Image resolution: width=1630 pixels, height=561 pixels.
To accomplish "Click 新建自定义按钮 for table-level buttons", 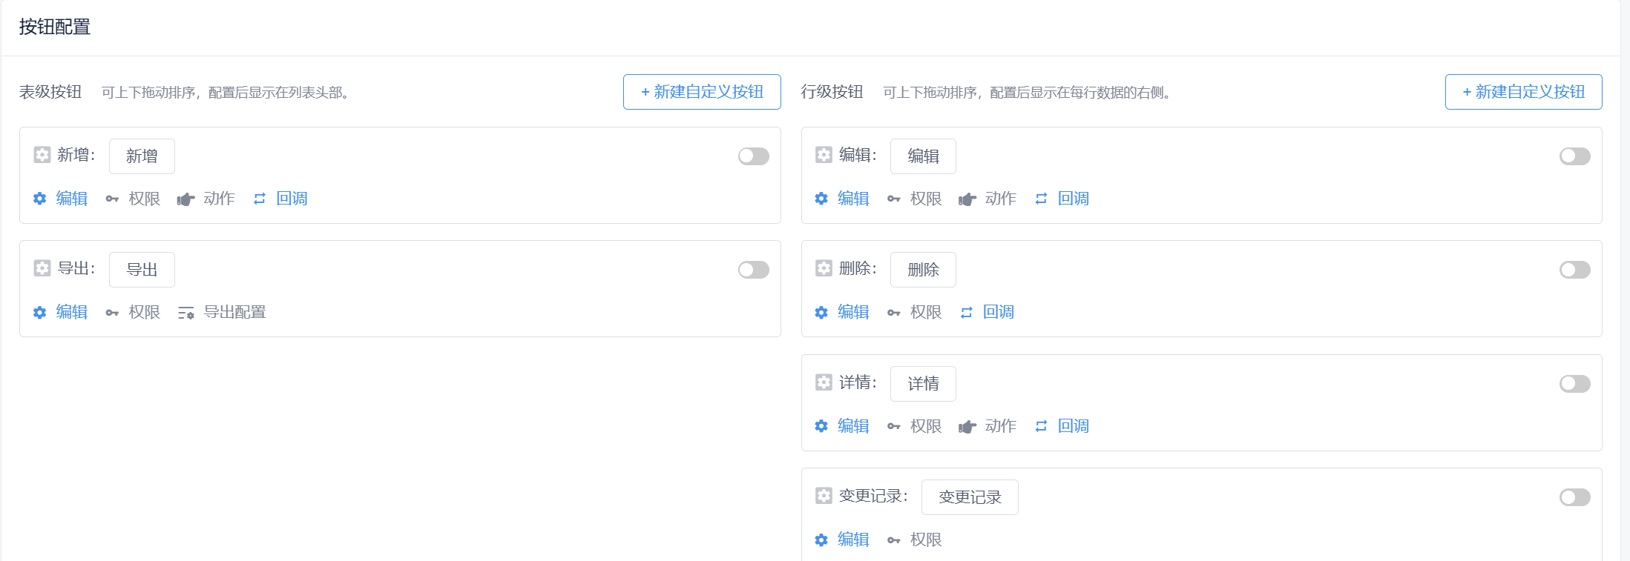I will point(702,92).
